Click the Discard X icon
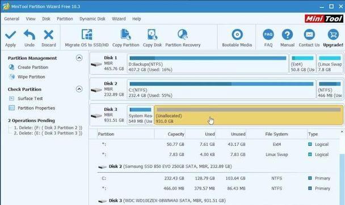 (x=49, y=35)
